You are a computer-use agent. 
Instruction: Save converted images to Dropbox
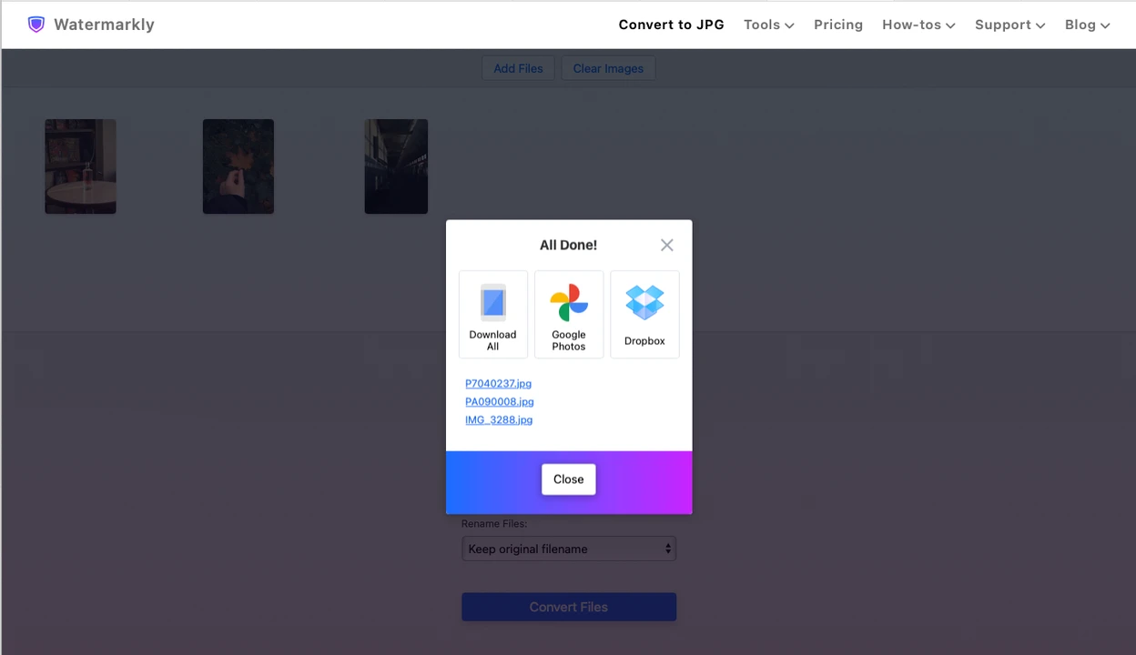pyautogui.click(x=644, y=315)
